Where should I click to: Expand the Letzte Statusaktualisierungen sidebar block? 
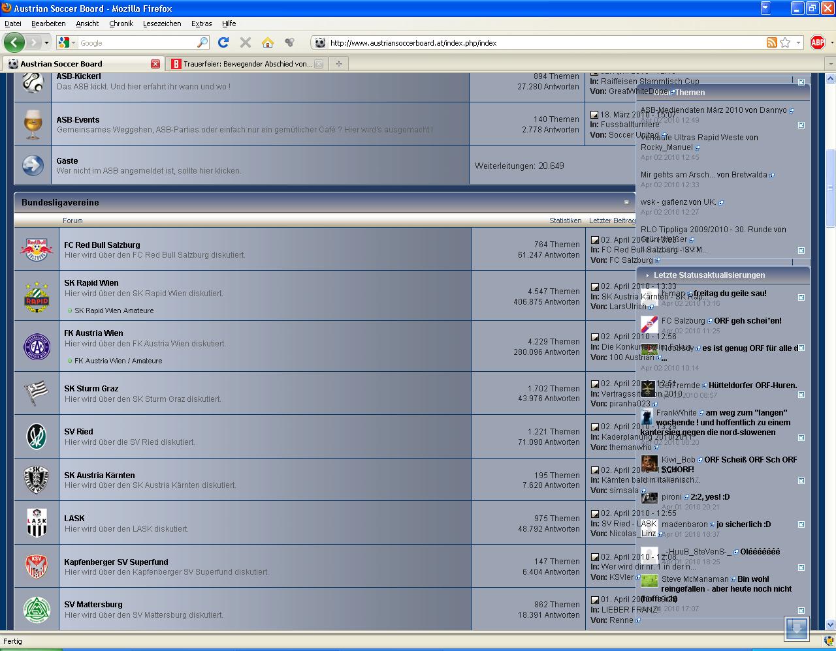tap(647, 275)
